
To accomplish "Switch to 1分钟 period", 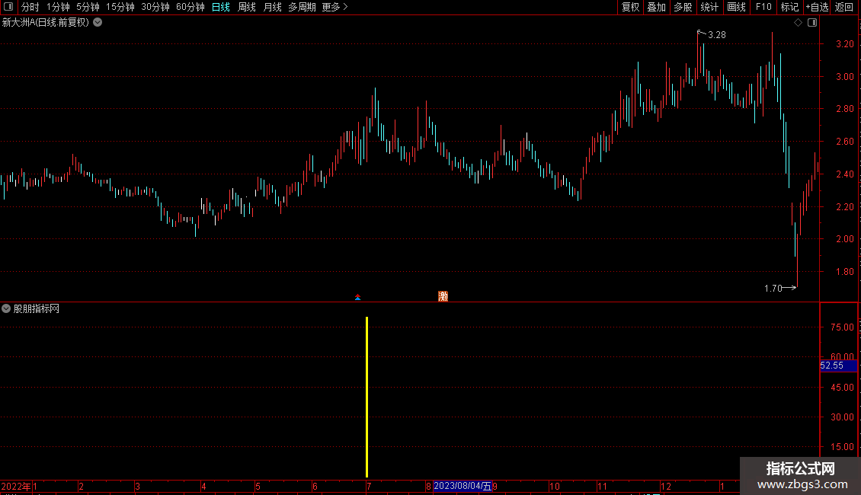I will (x=58, y=7).
